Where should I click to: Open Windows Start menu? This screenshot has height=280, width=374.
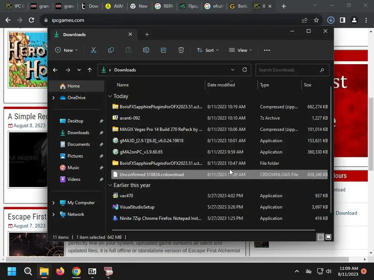pos(12,271)
